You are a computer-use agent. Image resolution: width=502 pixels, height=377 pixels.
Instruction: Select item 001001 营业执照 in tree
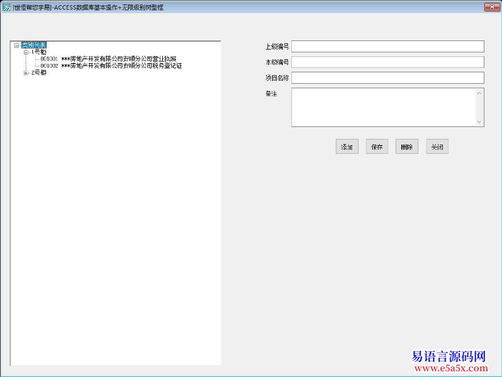[x=108, y=59]
